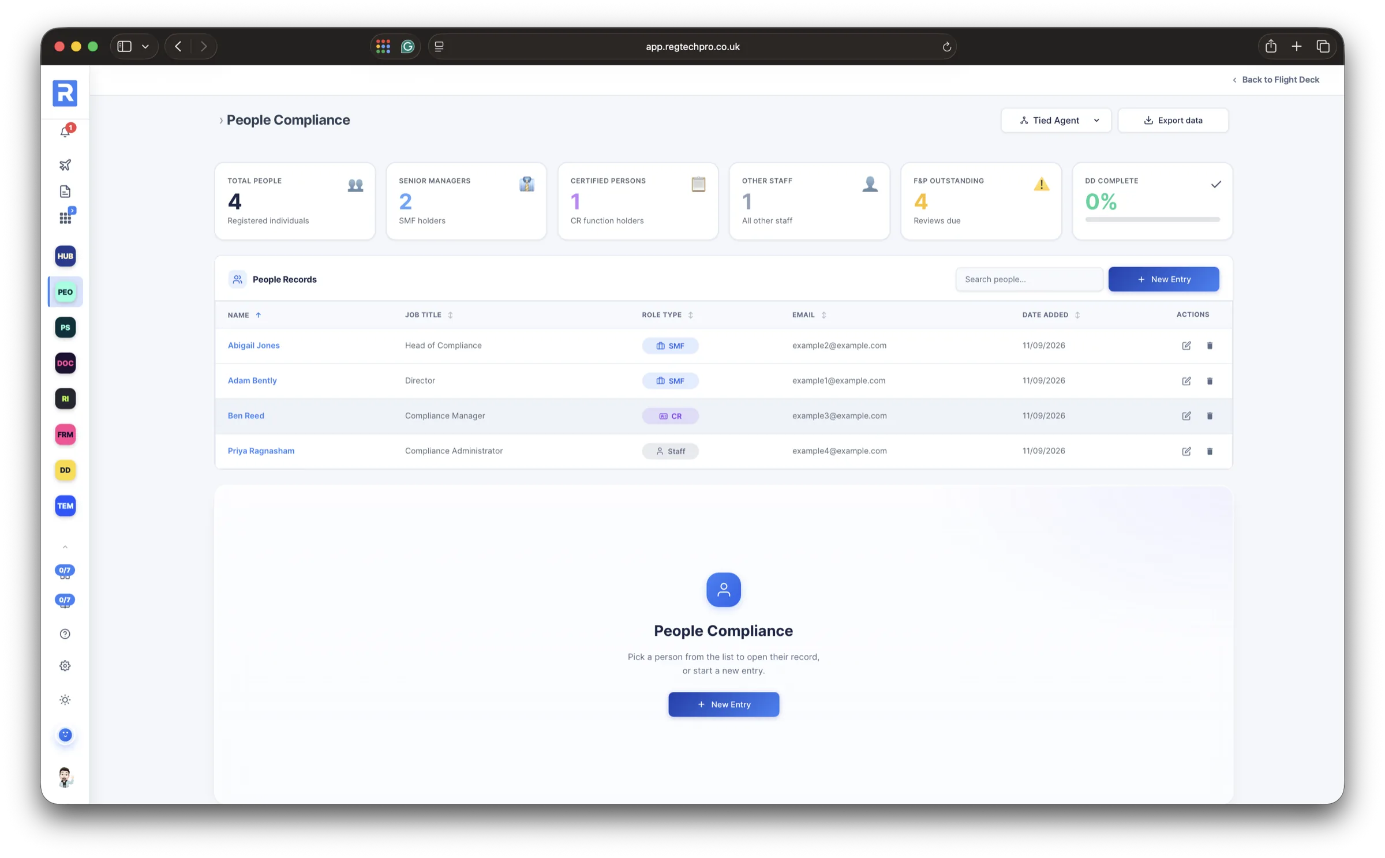Screen dimensions: 1385x858
Task: Delete Ben Reed record
Action: pyautogui.click(x=1210, y=416)
